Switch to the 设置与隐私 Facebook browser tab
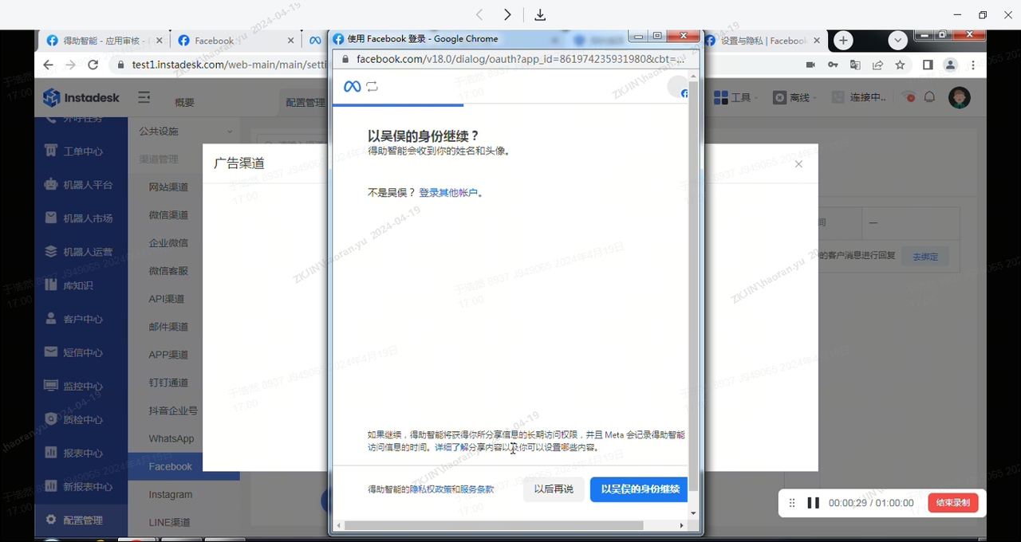The image size is (1021, 542). (762, 41)
